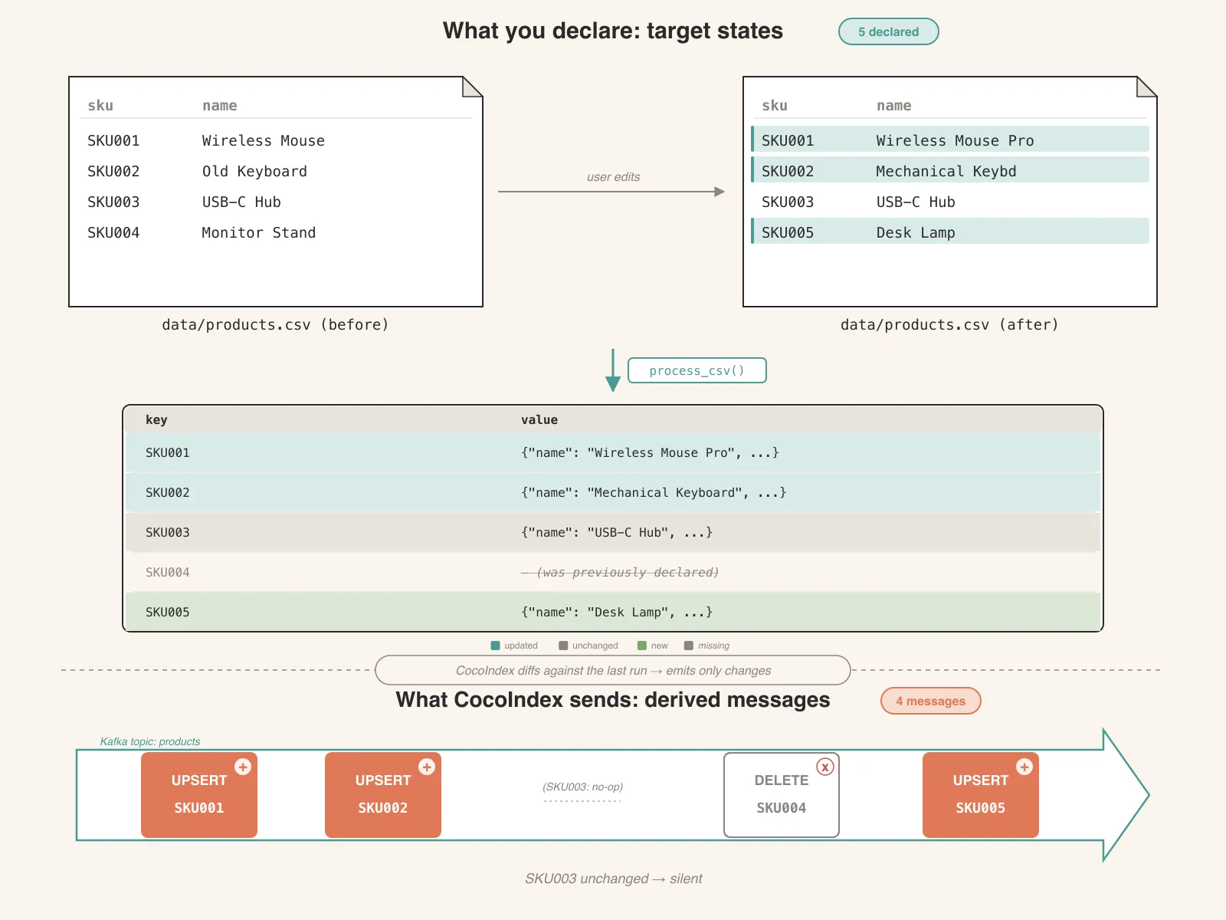Toggle the 'missing' legend indicator
The image size is (1226, 920).
click(689, 646)
